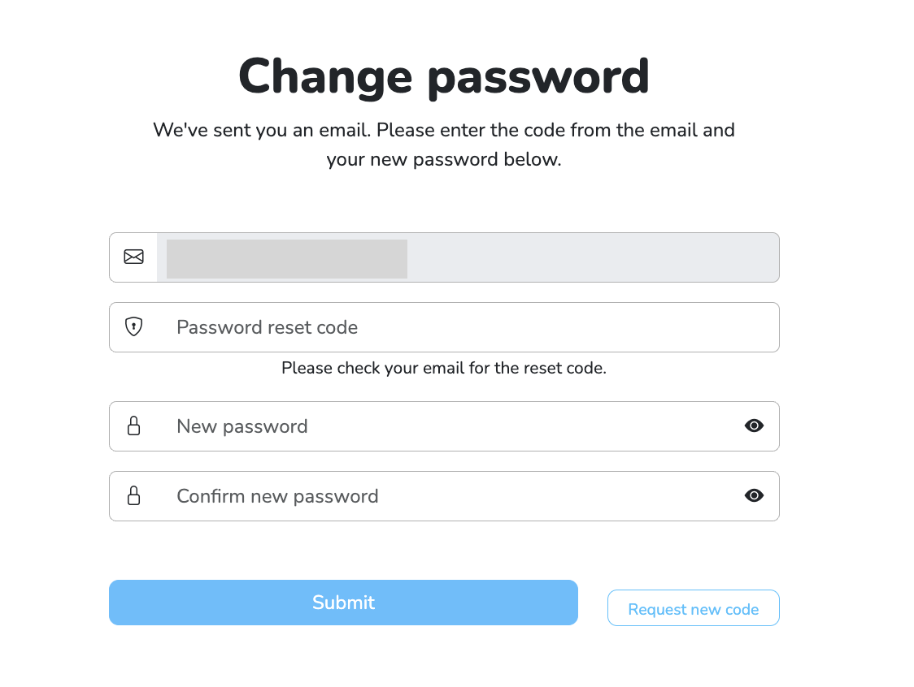Click the "your new password below" line
The image size is (914, 687).
click(x=443, y=159)
